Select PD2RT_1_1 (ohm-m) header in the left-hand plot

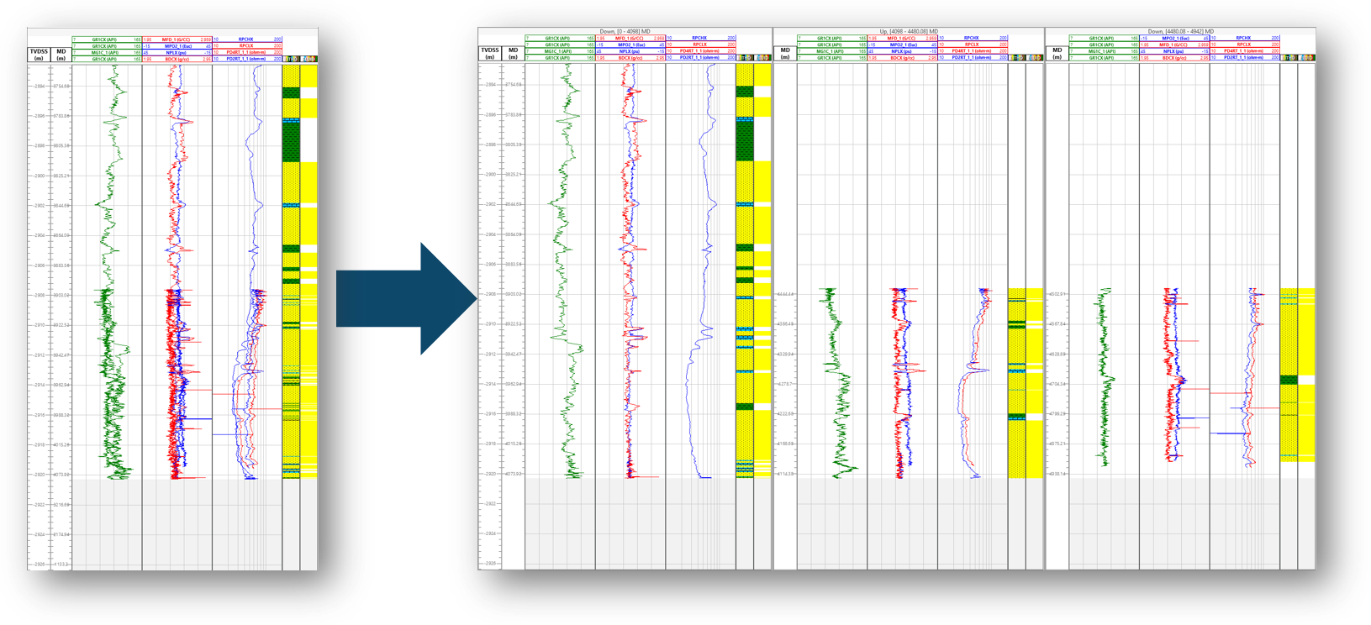click(247, 59)
